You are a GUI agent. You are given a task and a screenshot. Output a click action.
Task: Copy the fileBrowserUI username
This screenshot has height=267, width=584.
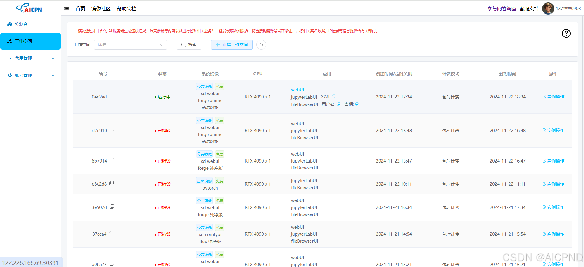339,104
